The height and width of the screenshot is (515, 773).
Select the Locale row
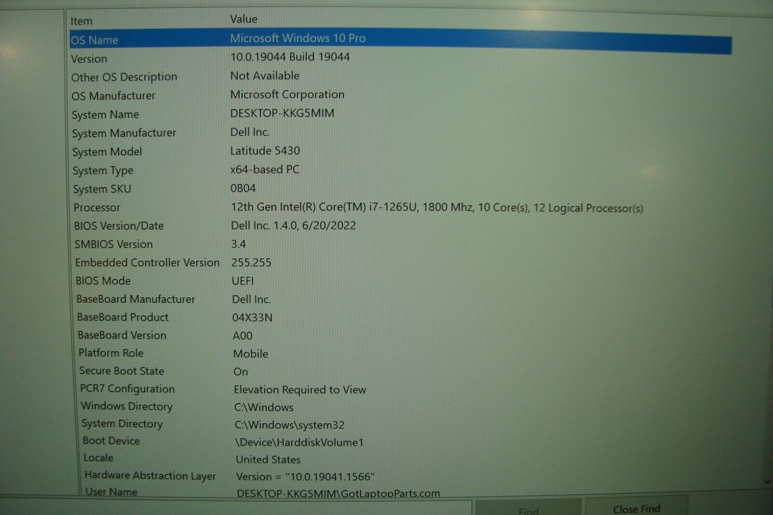[x=400, y=458]
